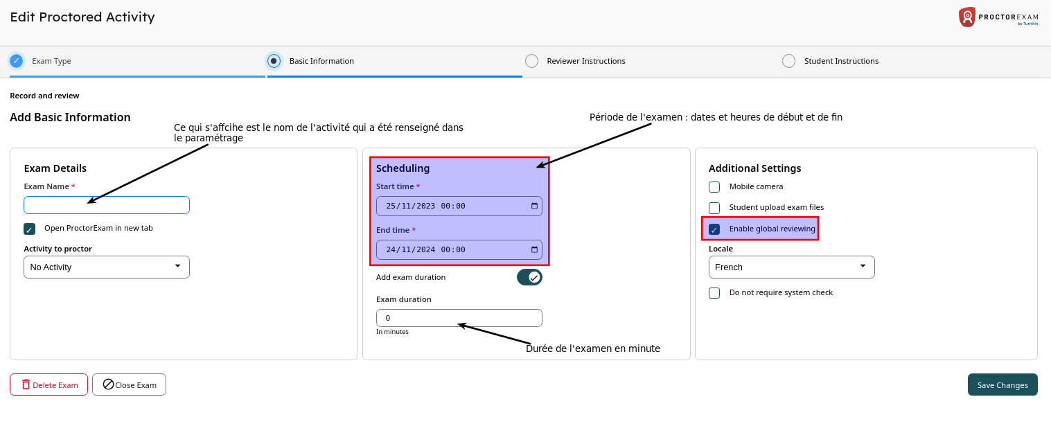Viewport: 1051px width, 424px height.
Task: Click the Basic Information step circle
Action: (274, 61)
